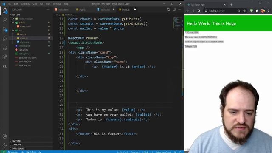Viewport: 272px width, 153px height.
Task: Open the Go menu
Action: coord(42,4)
